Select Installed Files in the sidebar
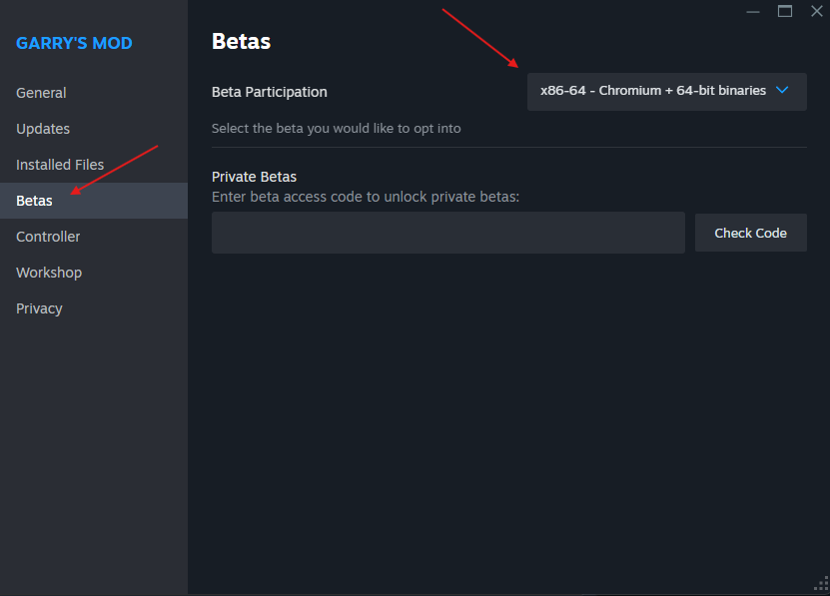Viewport: 830px width, 596px height. tap(60, 165)
